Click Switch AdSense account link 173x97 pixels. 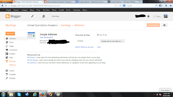click(84, 47)
